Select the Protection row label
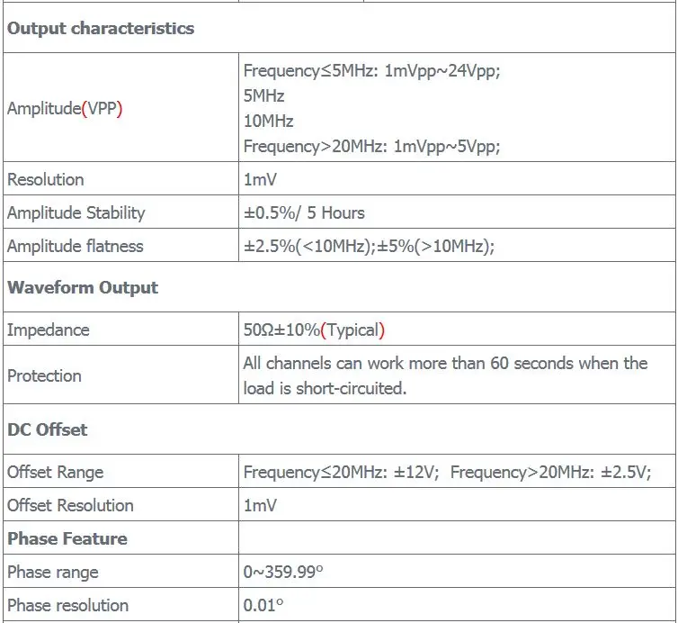 click(44, 375)
